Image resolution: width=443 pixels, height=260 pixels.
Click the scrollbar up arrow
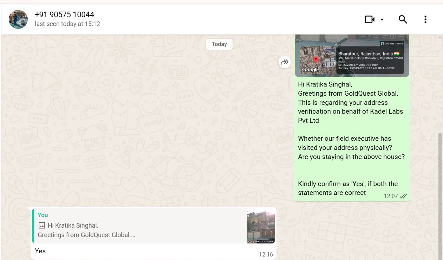(440, 37)
